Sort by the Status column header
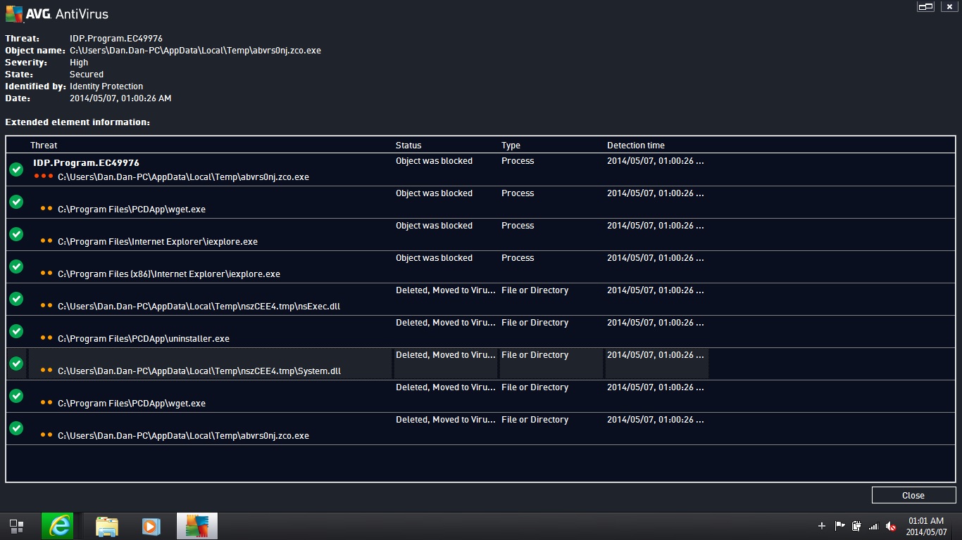 (x=408, y=146)
